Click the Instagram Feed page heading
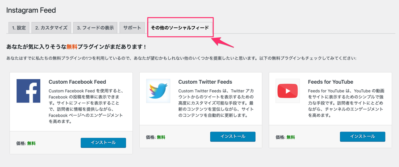399x167 pixels. 31,10
